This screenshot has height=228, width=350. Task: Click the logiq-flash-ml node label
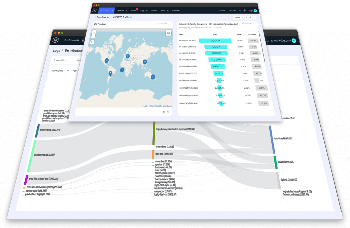[x=165, y=194]
